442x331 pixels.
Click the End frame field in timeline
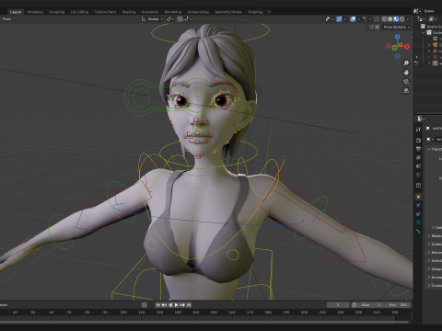(x=397, y=305)
